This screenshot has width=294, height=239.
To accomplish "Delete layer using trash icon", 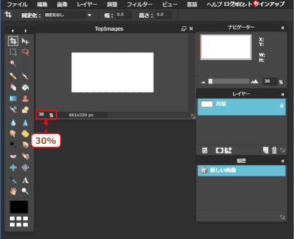I will pos(274,150).
